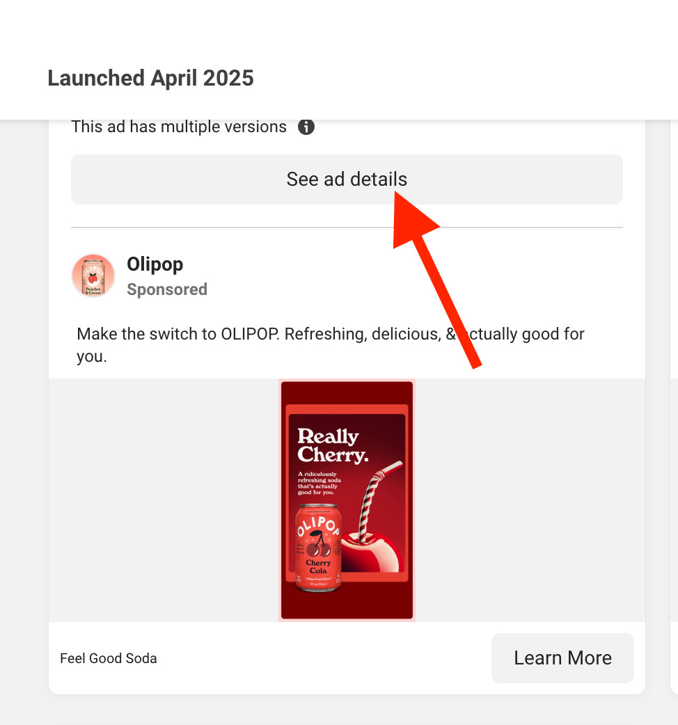Screen dimensions: 678x725
Task: Click This ad has multiple versions text
Action: (179, 127)
